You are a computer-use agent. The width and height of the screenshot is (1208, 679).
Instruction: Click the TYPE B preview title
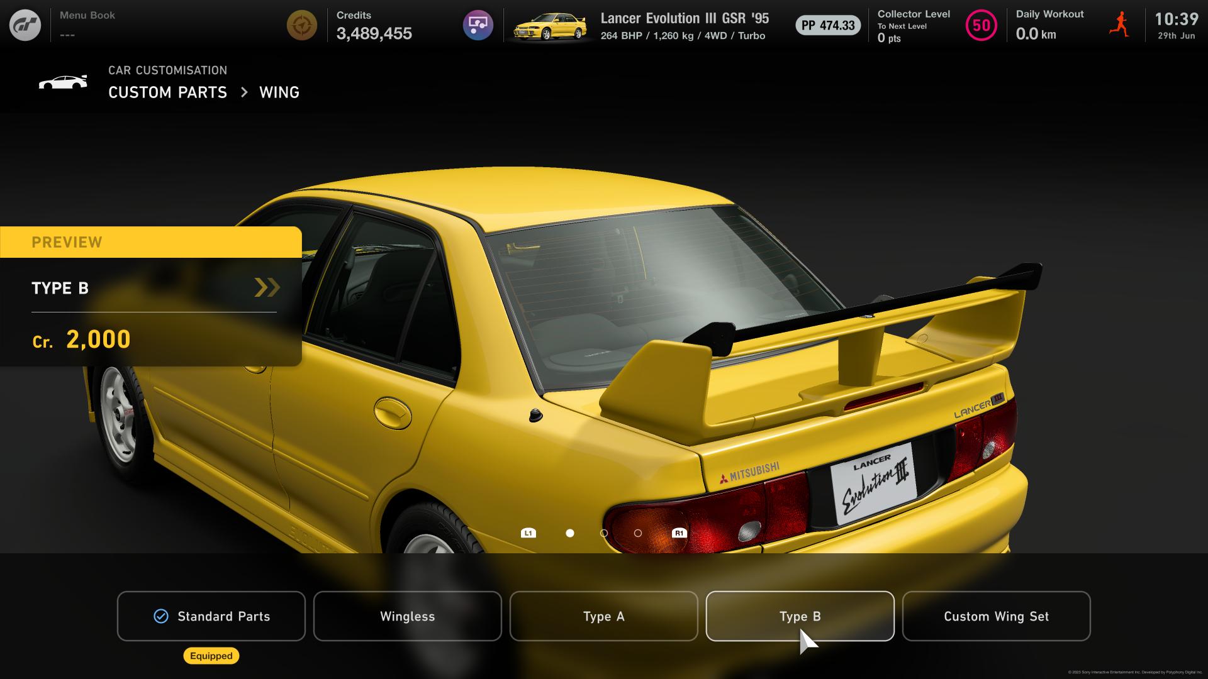pos(60,288)
